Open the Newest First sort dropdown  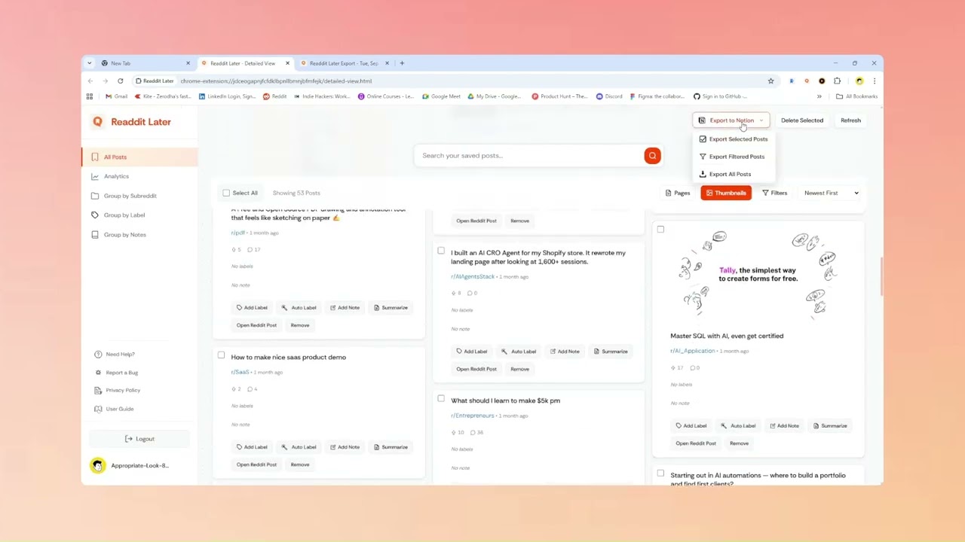tap(831, 193)
